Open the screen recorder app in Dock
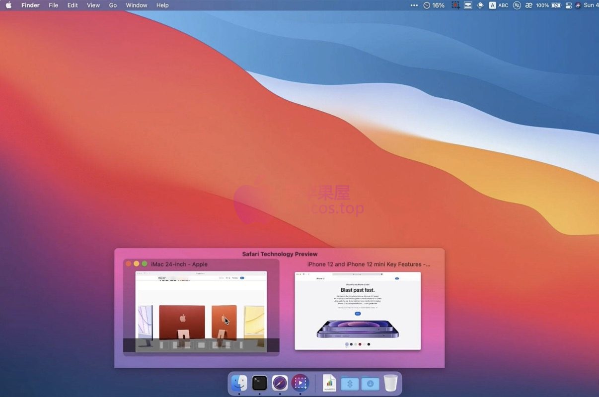 [300, 383]
